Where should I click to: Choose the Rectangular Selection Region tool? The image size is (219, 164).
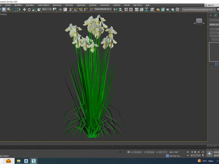click(14, 10)
